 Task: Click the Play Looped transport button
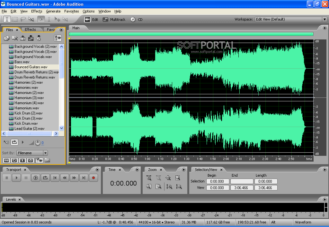coord(45,178)
